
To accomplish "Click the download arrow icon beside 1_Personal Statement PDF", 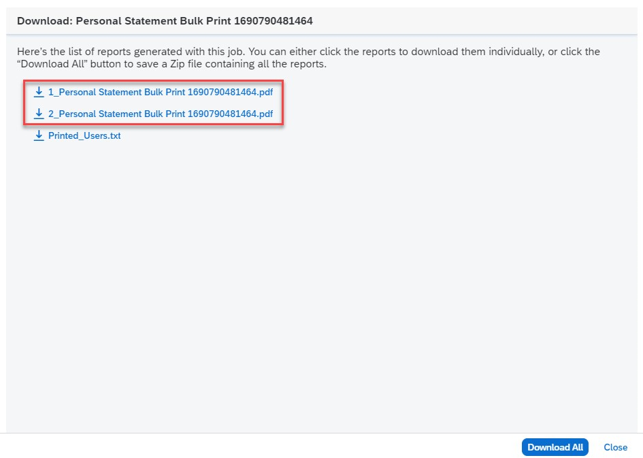I will [39, 92].
